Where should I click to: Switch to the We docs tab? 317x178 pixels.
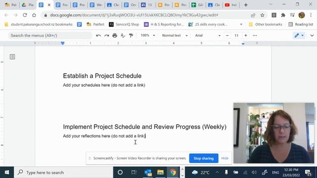click(96, 5)
